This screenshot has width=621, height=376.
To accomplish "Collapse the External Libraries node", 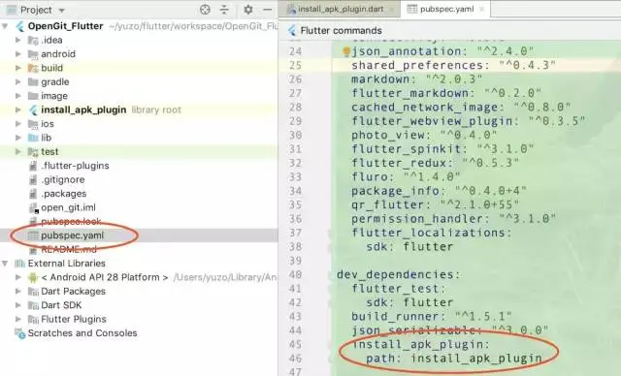I will [x=5, y=264].
